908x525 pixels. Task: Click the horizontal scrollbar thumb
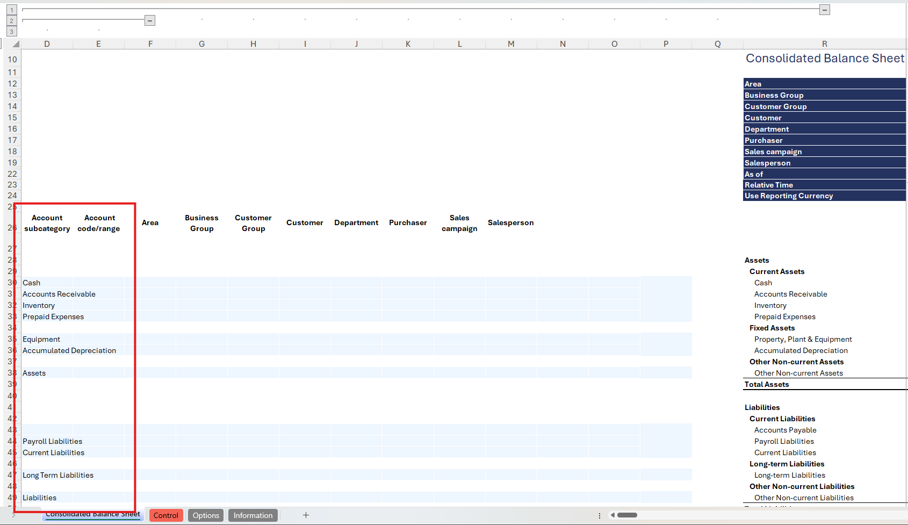tap(627, 515)
